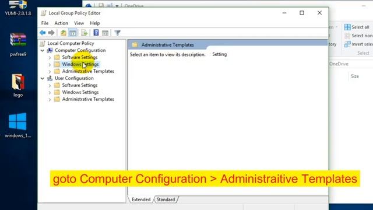Click the Up one level folder icon
The width and height of the screenshot is (373, 210).
pyautogui.click(x=64, y=33)
